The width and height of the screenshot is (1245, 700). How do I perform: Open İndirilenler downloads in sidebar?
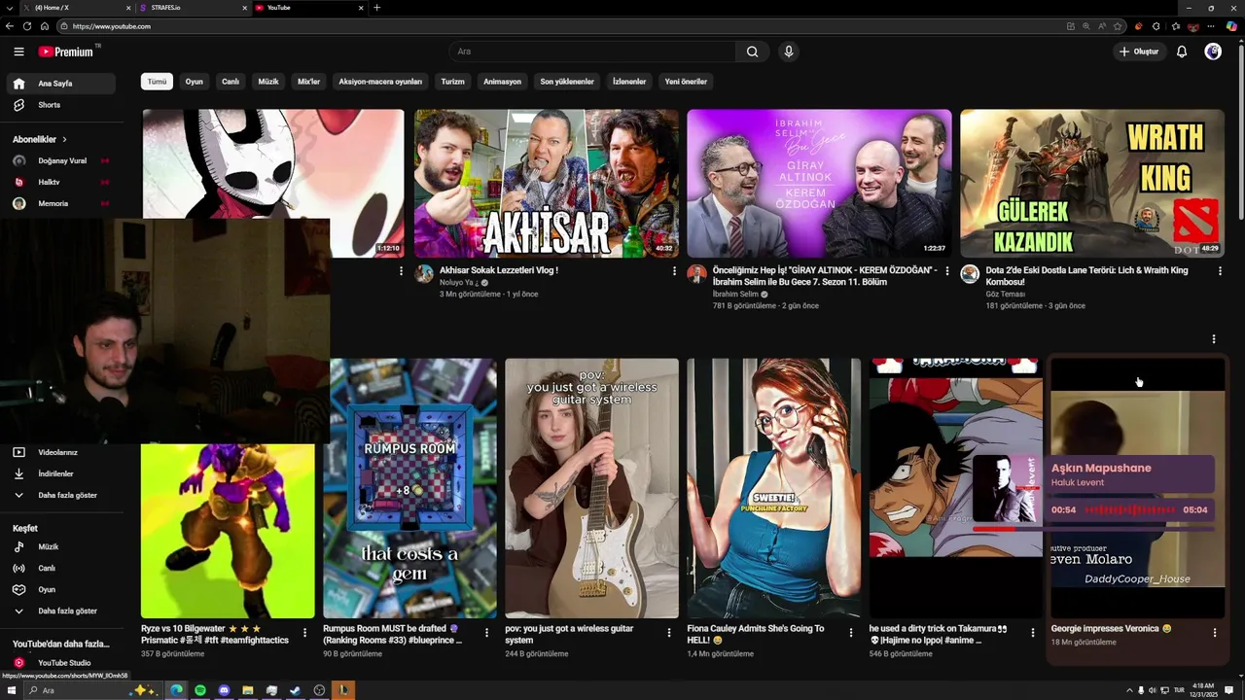click(60, 473)
